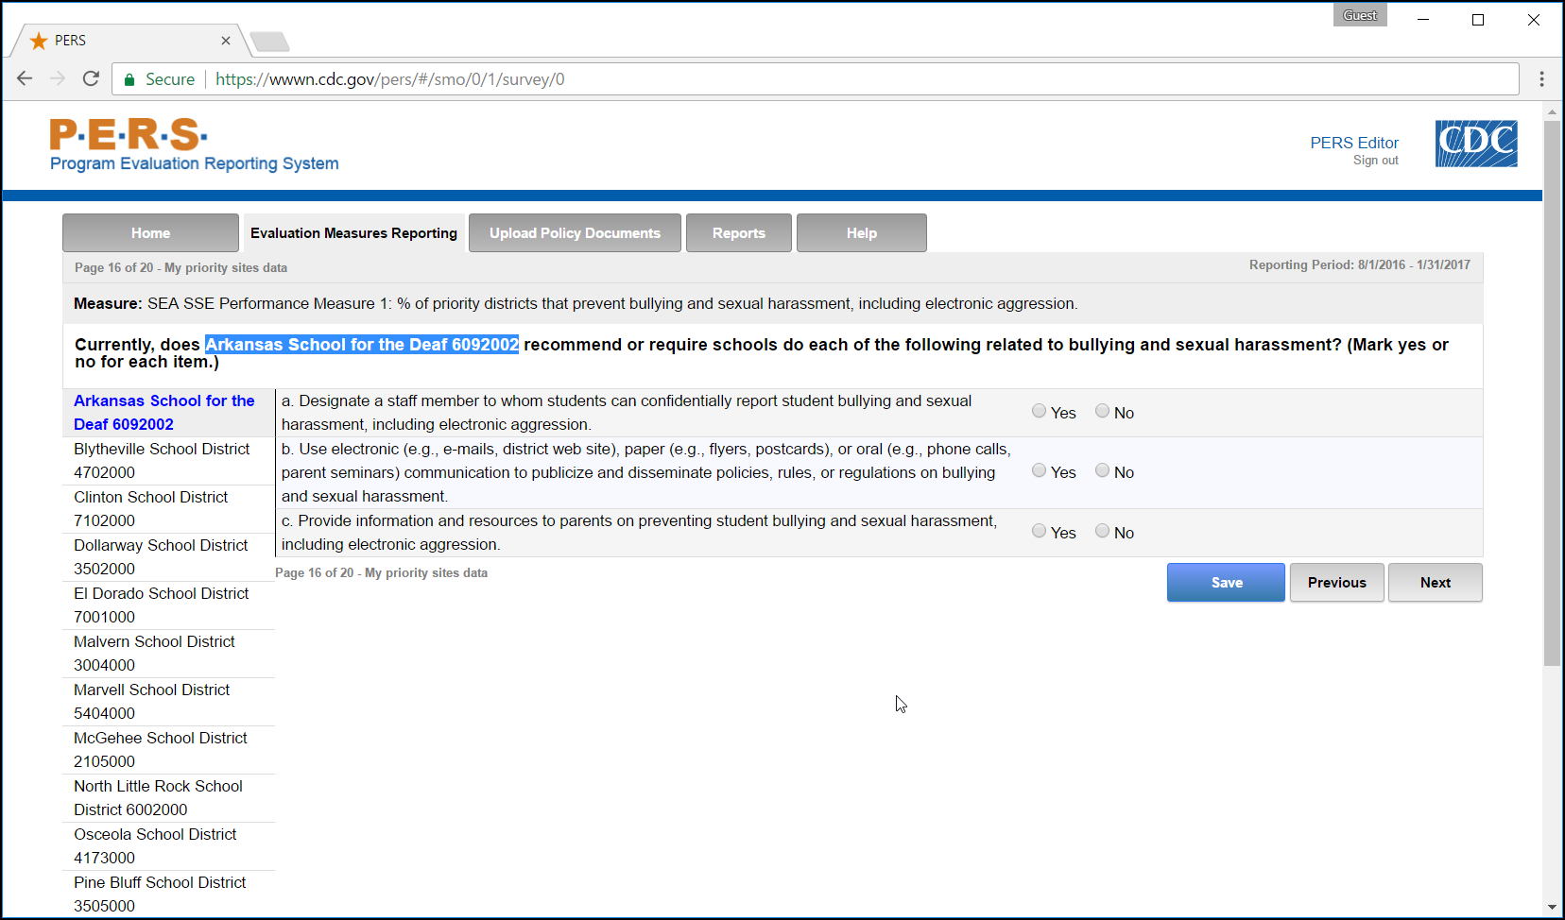1565x920 pixels.
Task: Select El Dorado School District 7001000
Action: (x=169, y=605)
